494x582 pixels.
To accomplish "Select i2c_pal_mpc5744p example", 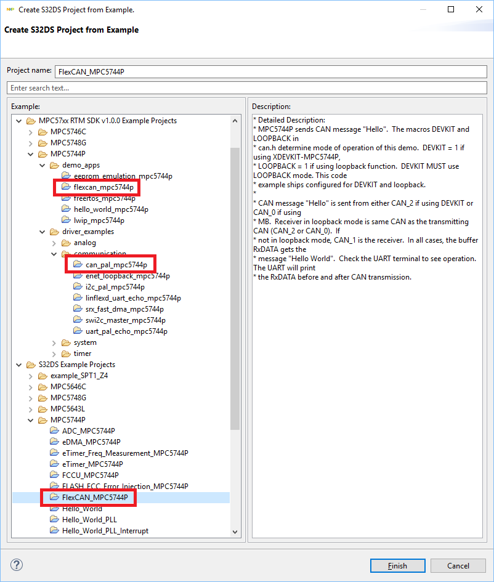I will click(x=115, y=287).
